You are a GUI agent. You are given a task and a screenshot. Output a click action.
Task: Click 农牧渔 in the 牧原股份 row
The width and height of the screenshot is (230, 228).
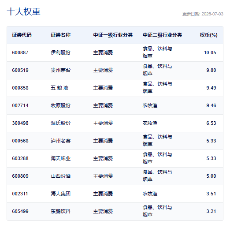(150, 105)
